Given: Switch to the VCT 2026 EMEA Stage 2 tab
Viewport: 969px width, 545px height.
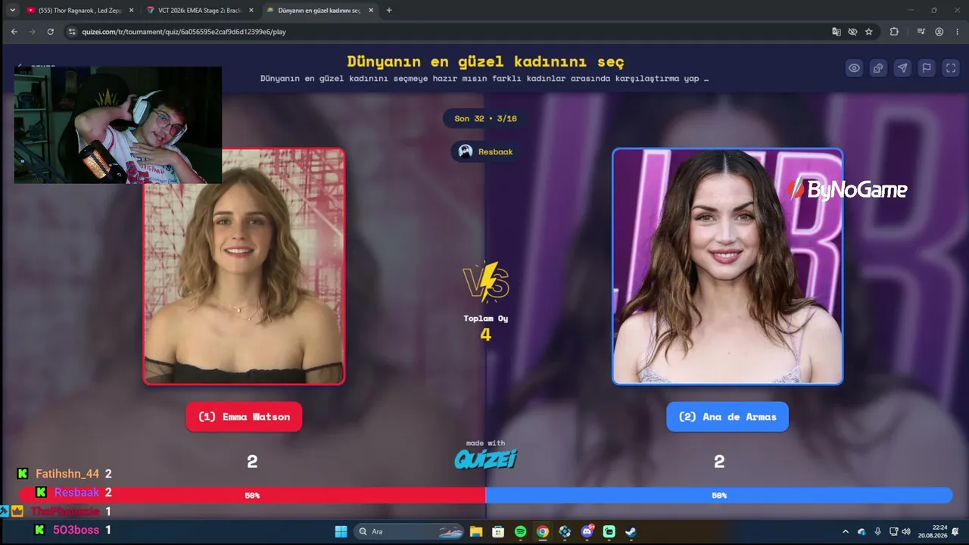Looking at the screenshot, I should pyautogui.click(x=200, y=11).
